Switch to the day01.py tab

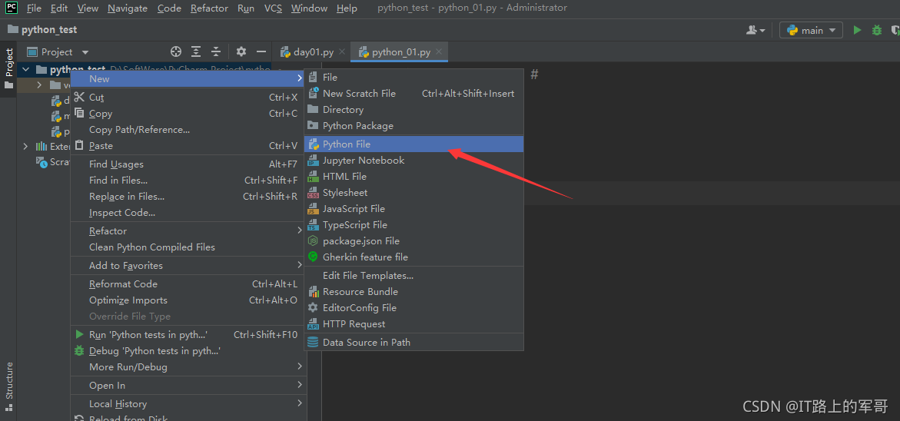pos(313,51)
